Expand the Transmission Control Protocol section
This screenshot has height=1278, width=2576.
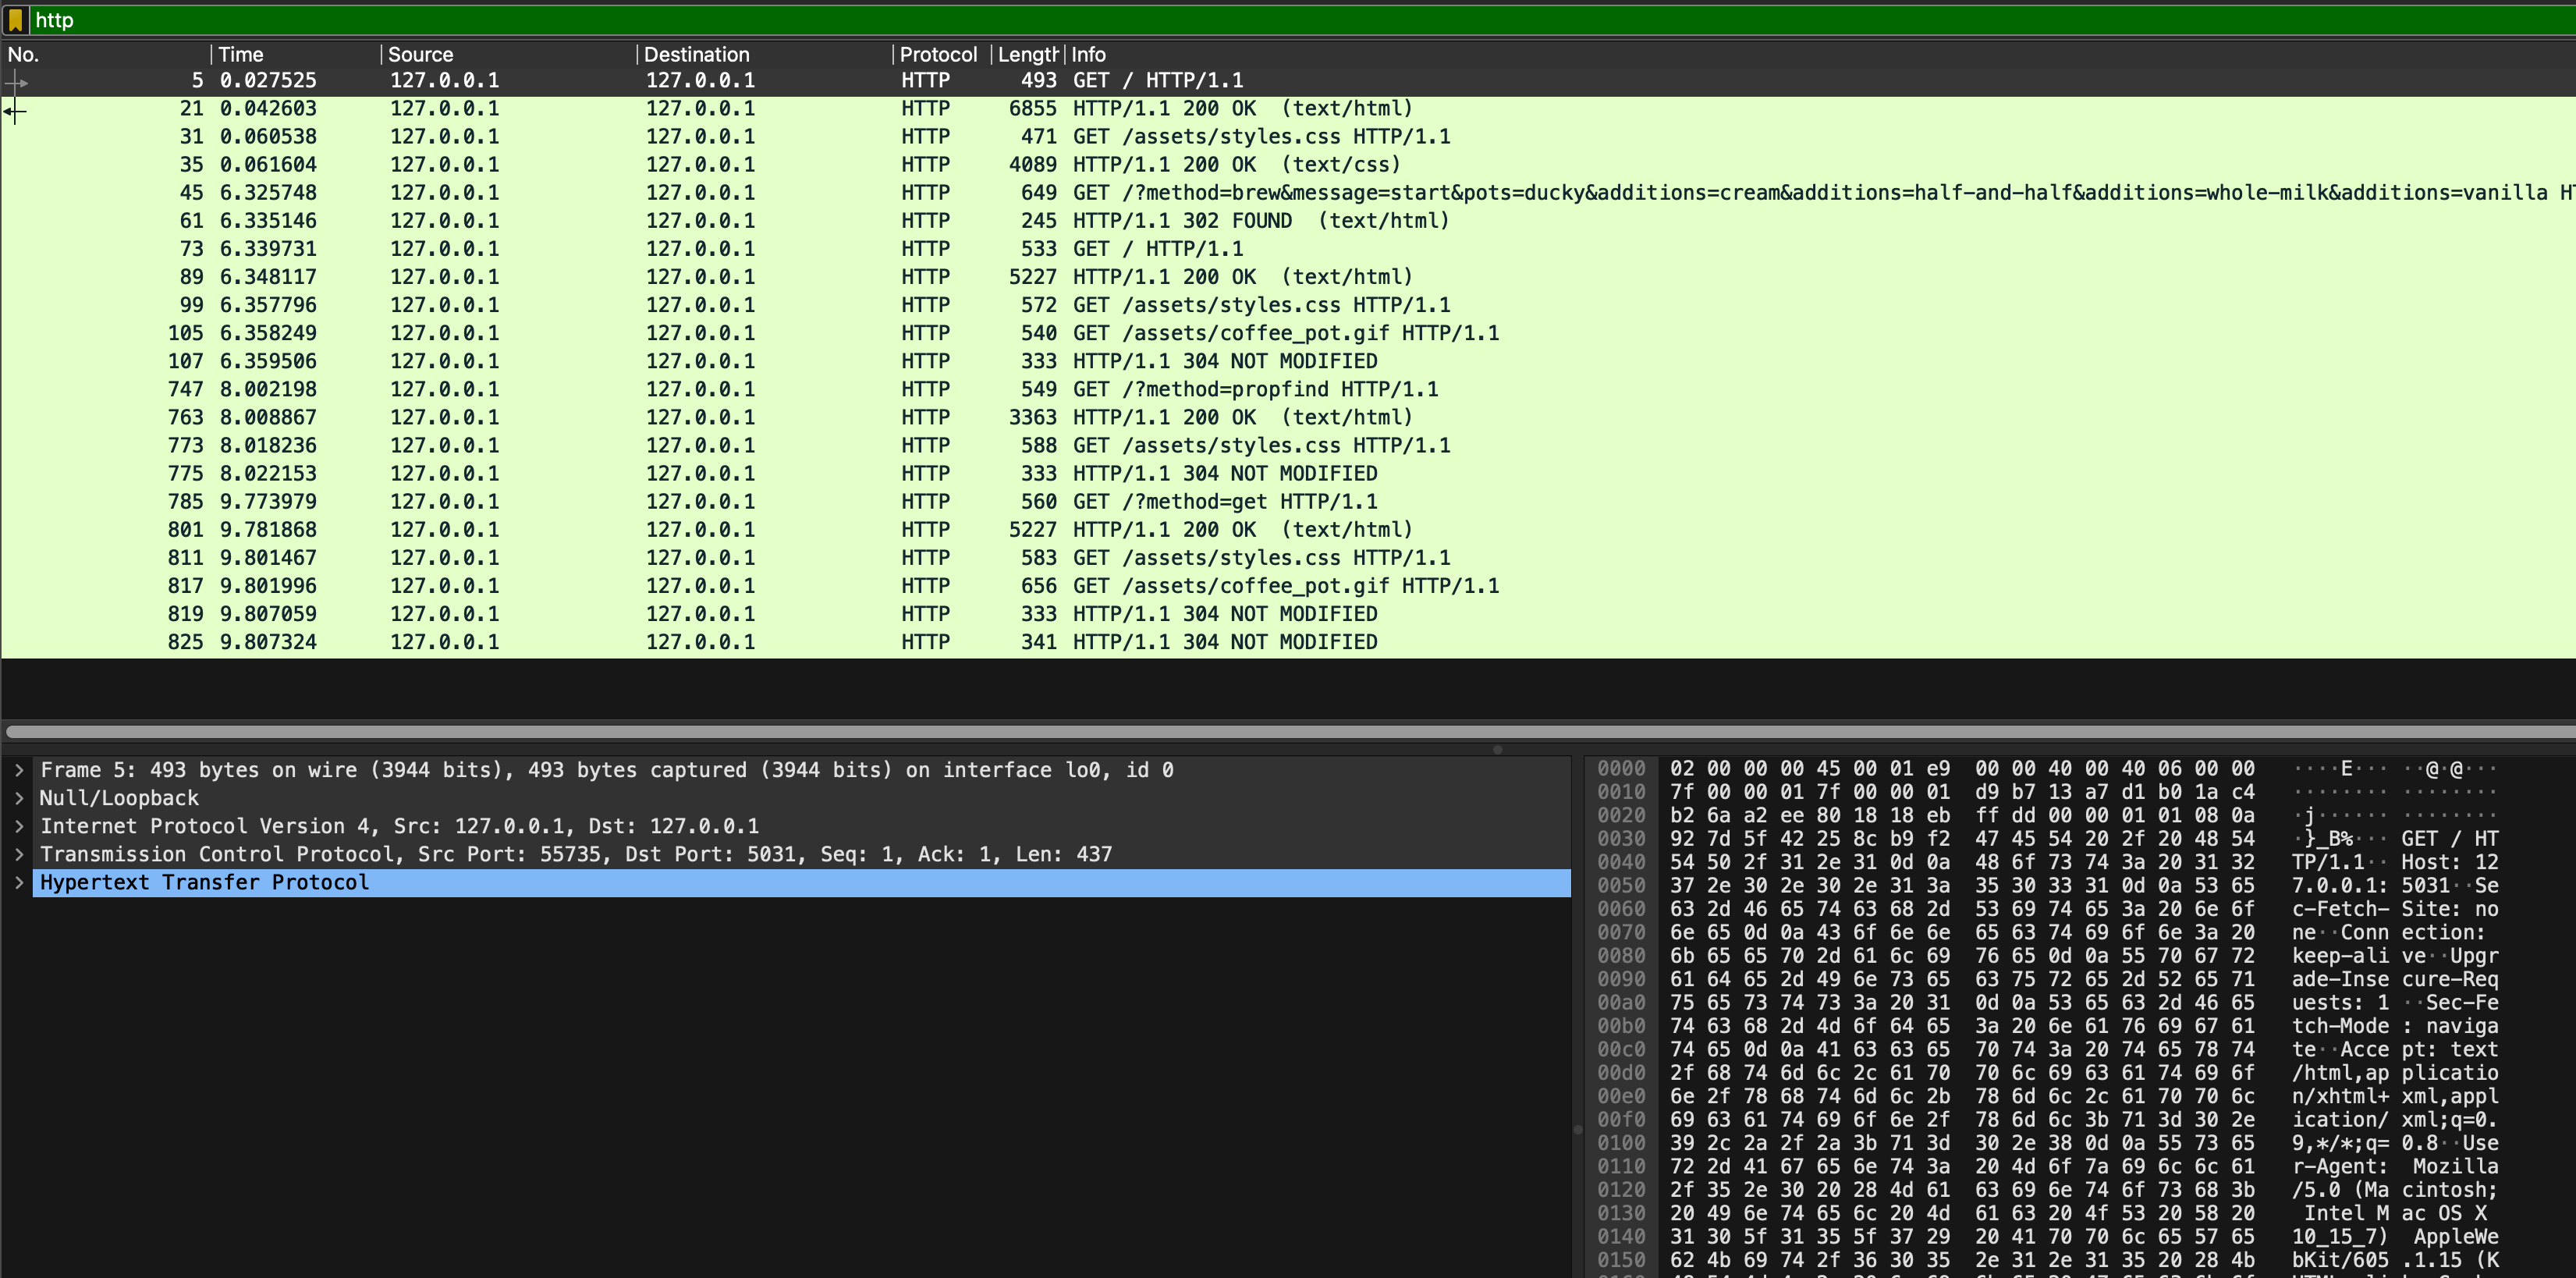[x=19, y=854]
